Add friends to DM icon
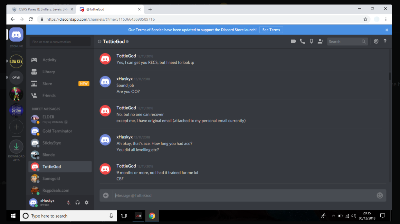The width and height of the screenshot is (400, 224). [x=320, y=41]
